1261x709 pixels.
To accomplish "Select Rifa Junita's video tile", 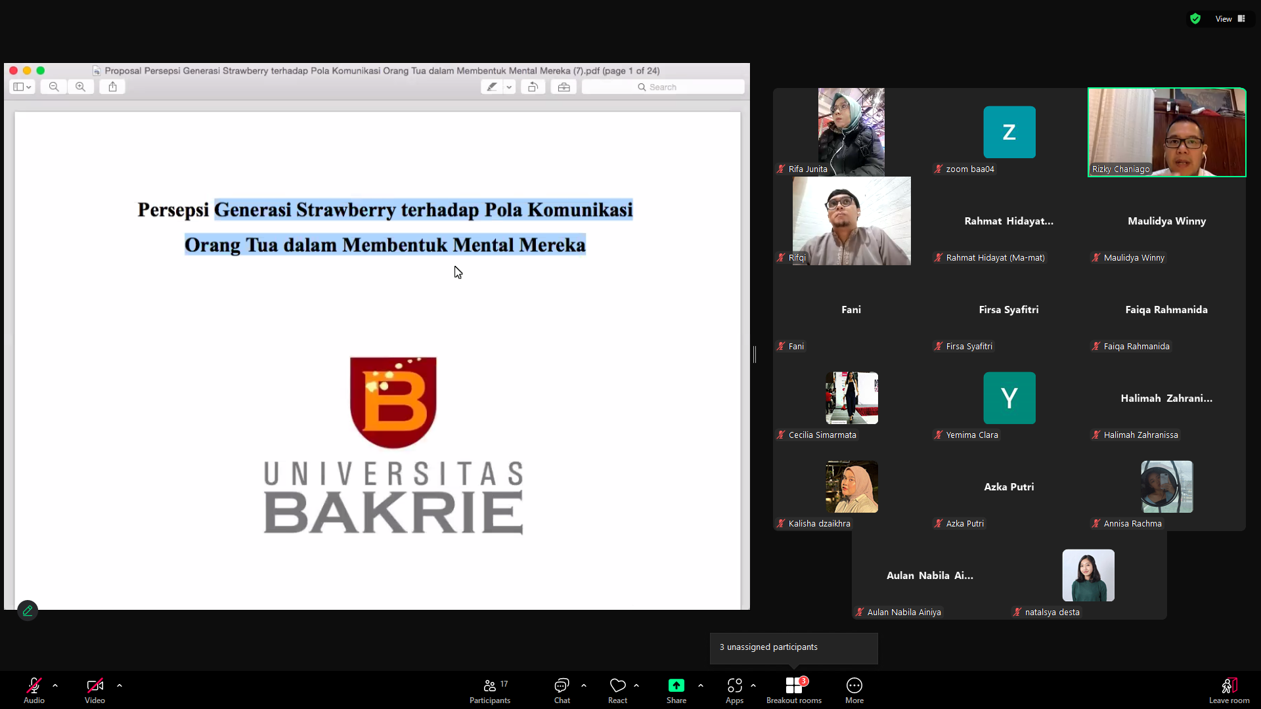I will pyautogui.click(x=852, y=133).
